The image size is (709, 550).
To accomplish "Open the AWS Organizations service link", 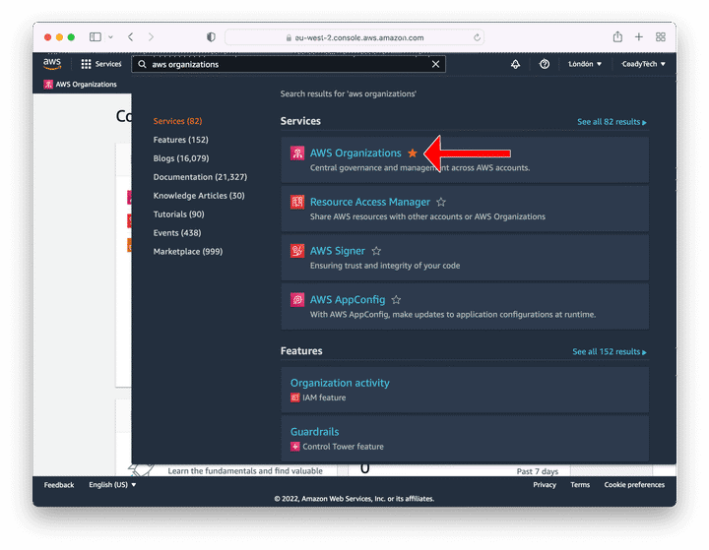I will [x=355, y=153].
